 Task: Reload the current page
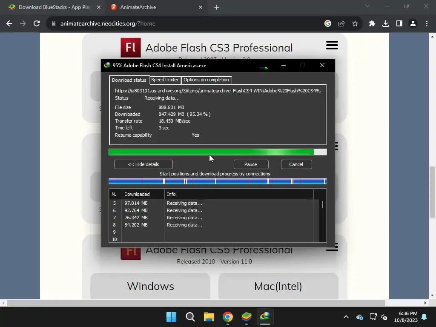pyautogui.click(x=37, y=24)
